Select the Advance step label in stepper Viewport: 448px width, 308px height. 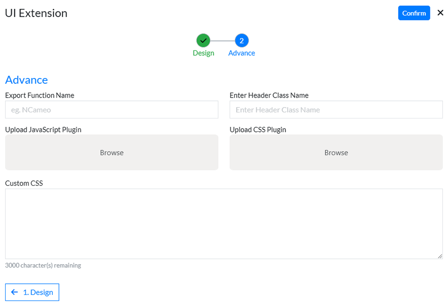242,53
